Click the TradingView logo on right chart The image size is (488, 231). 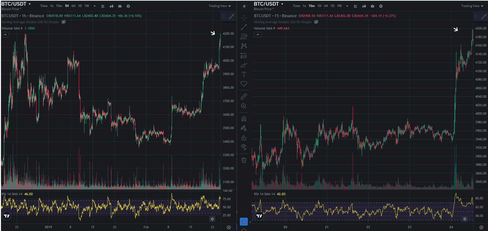[259, 216]
